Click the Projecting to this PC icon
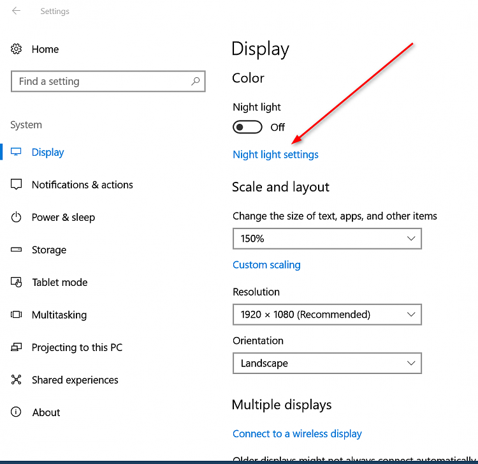Screen dimensions: 478x464 tap(16, 347)
